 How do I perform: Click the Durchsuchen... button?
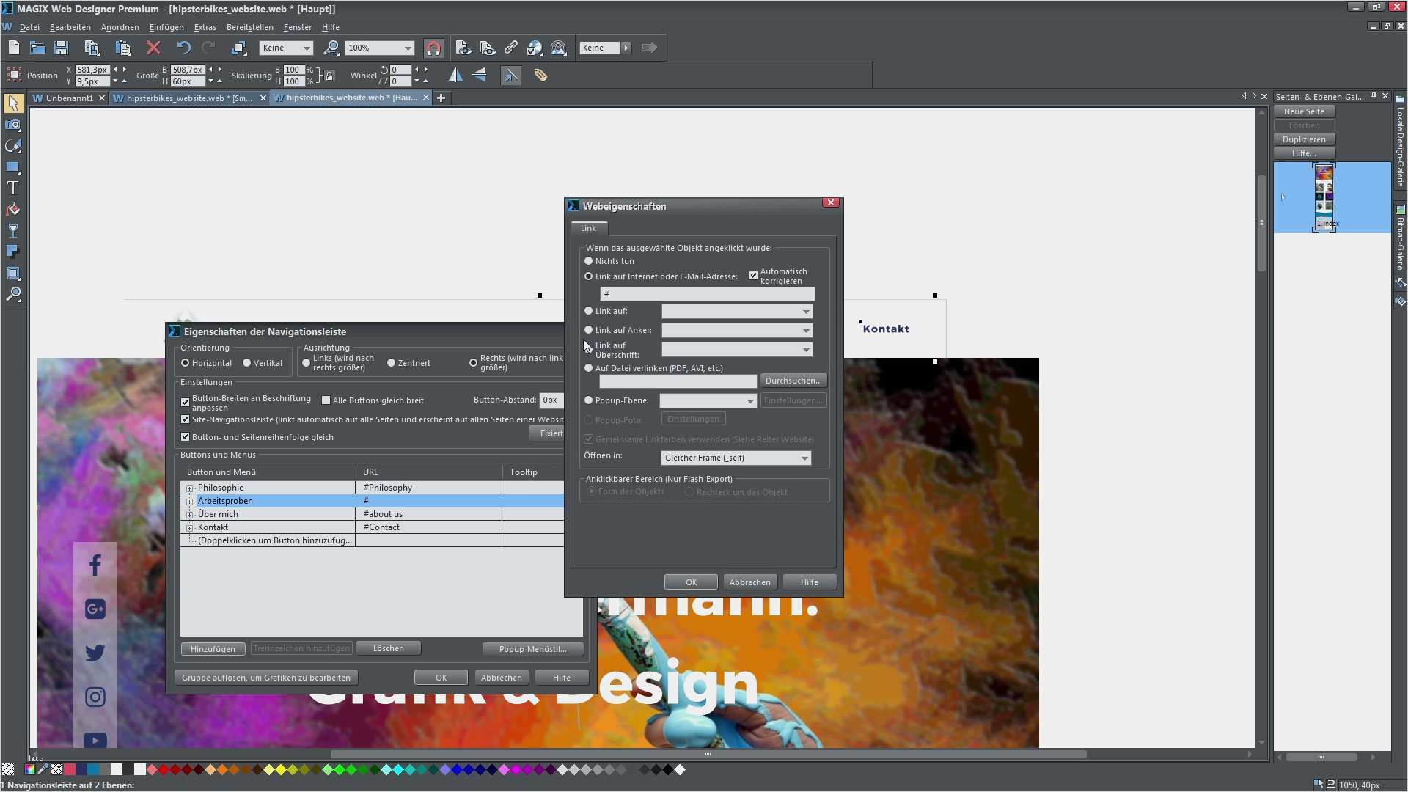793,381
